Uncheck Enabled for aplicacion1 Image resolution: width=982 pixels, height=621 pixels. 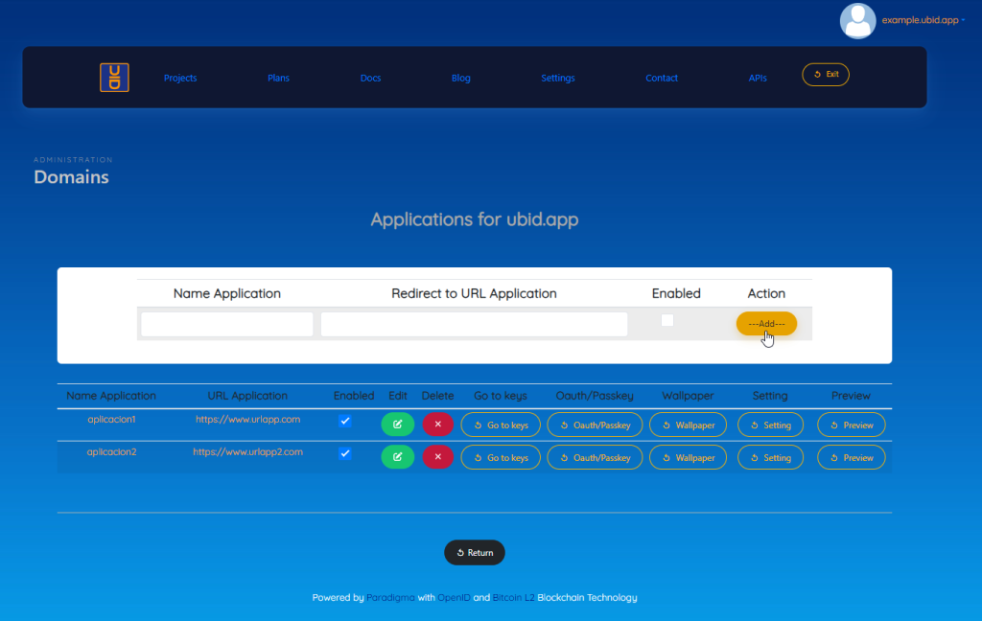345,421
